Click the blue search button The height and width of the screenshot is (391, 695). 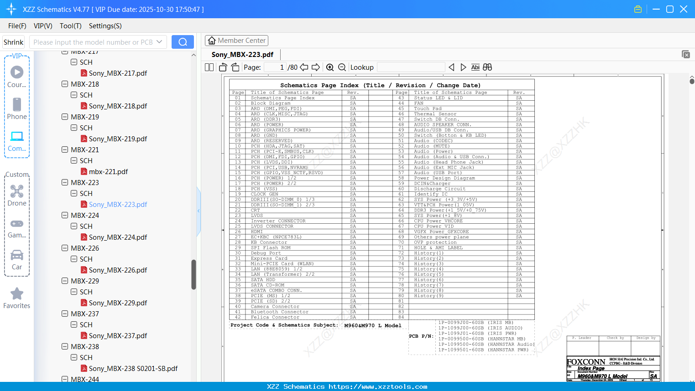[183, 42]
